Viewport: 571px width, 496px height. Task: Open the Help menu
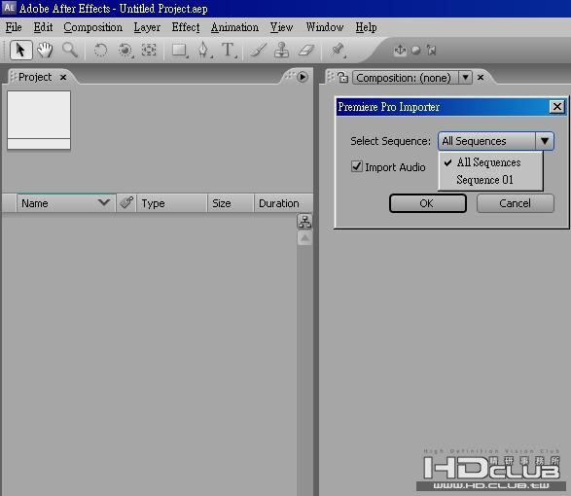tap(366, 27)
